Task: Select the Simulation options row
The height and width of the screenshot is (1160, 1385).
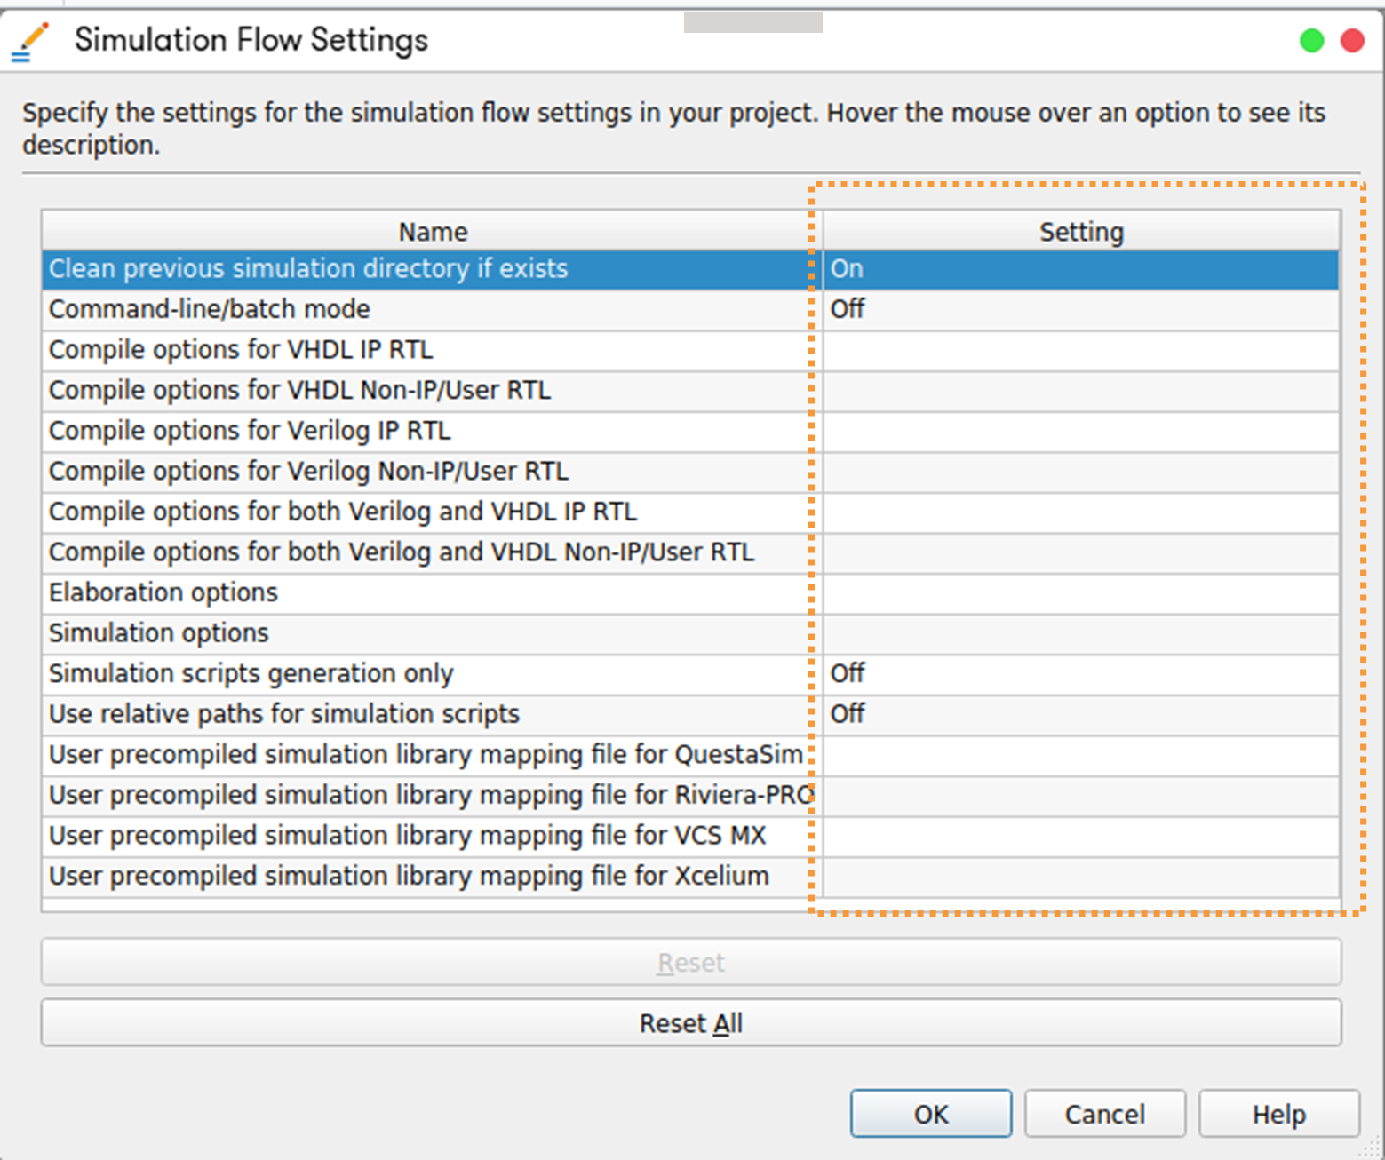Action: click(159, 633)
